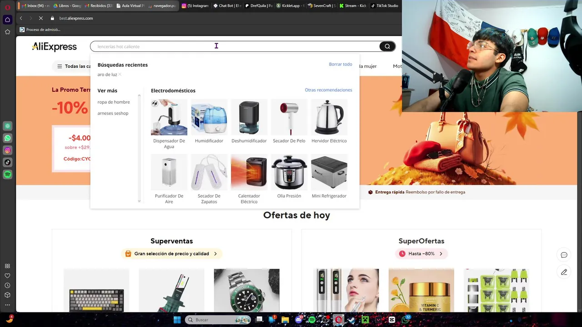Open Spotify from taskbar

point(312,320)
